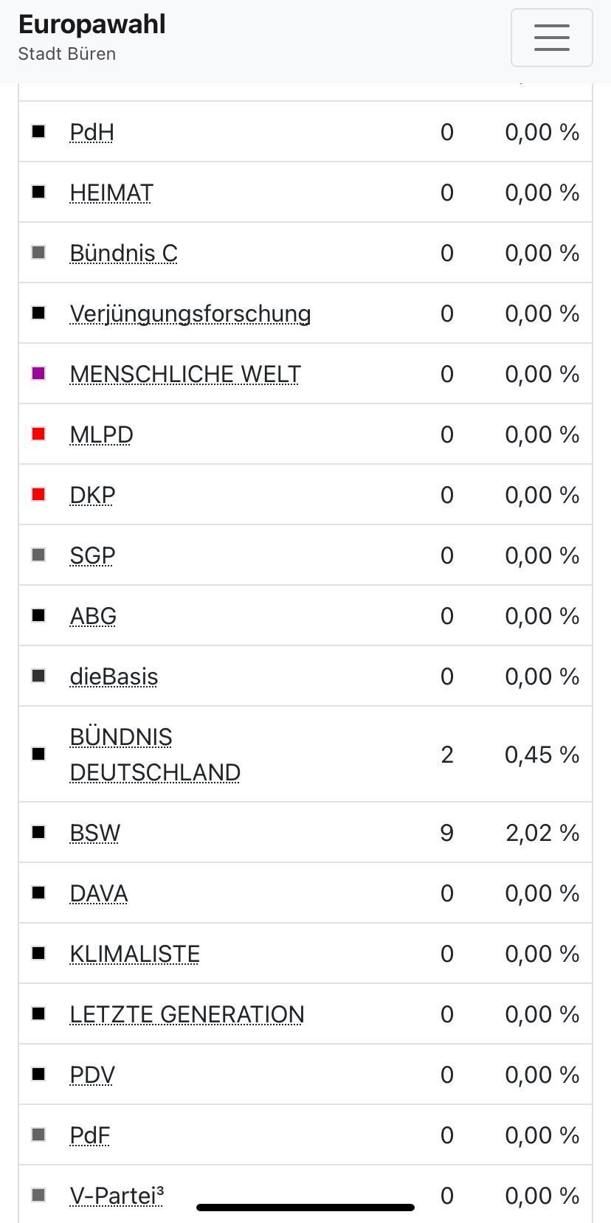Click the red MLPD color square
The image size is (611, 1223).
[39, 434]
